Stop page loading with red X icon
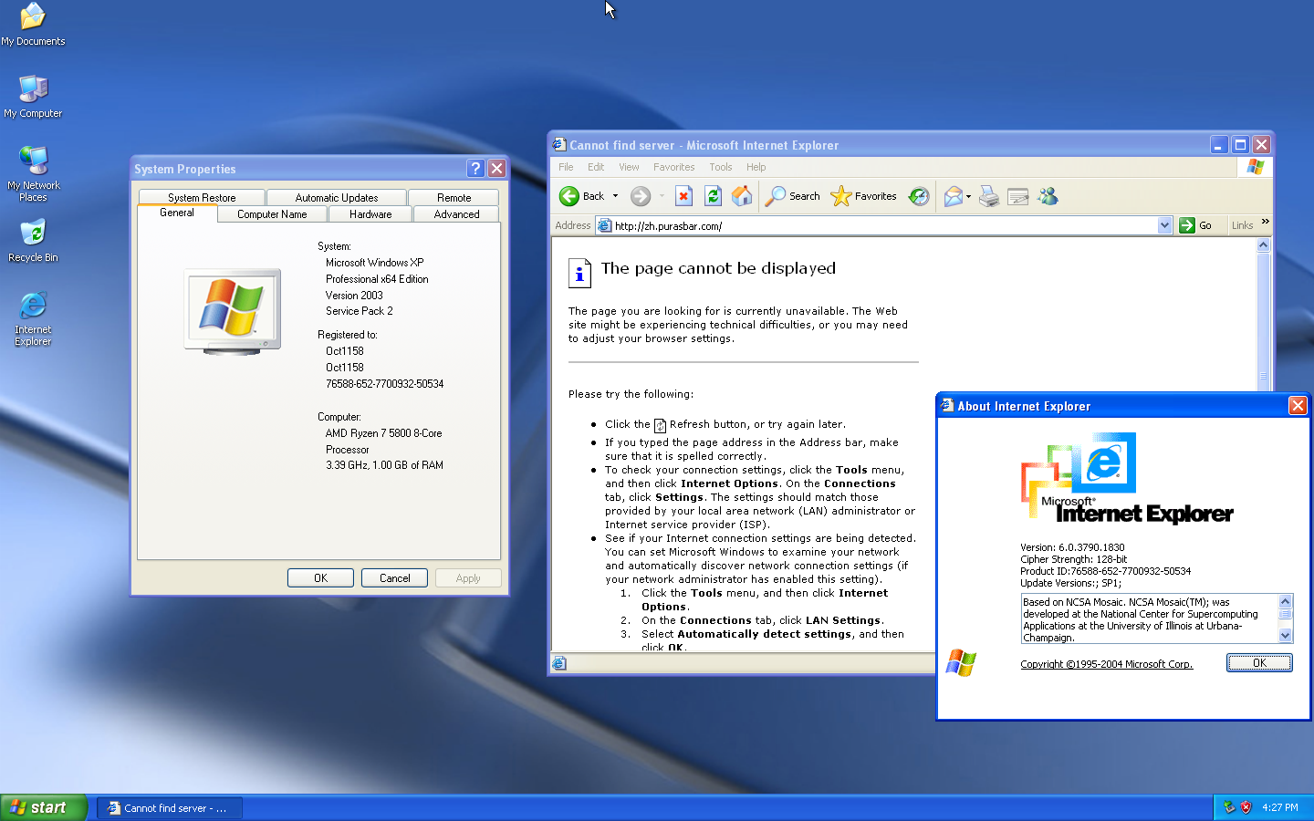This screenshot has height=821, width=1314. point(683,196)
